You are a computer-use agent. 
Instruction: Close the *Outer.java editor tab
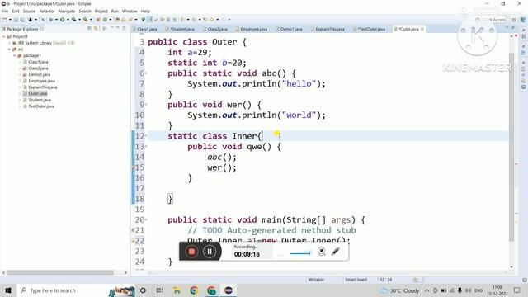(422, 29)
